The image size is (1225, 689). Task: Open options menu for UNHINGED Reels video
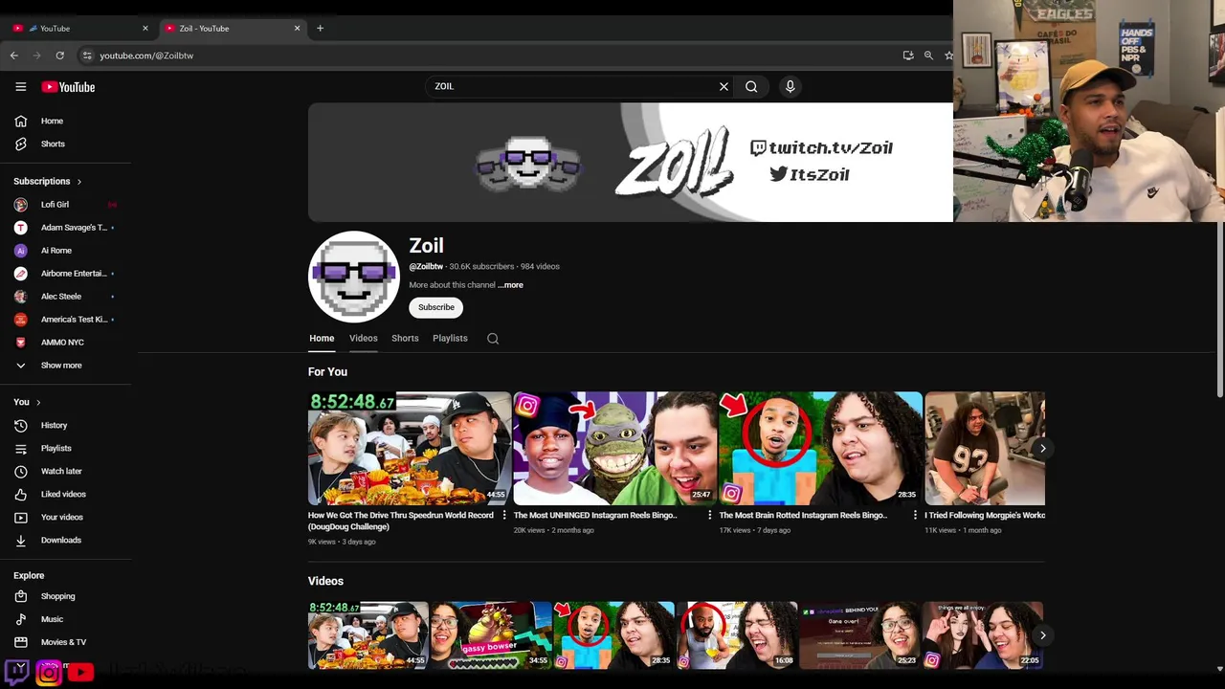click(x=710, y=516)
